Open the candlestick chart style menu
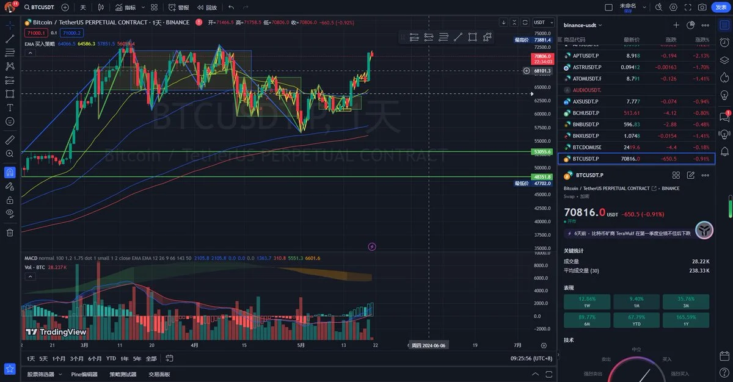 click(x=101, y=7)
